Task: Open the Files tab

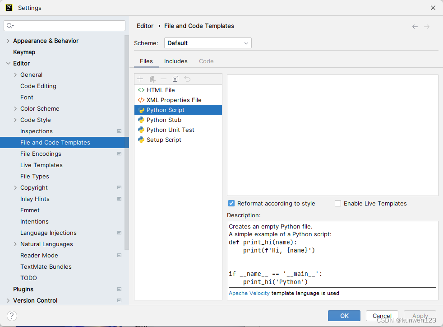Action: pyautogui.click(x=147, y=61)
